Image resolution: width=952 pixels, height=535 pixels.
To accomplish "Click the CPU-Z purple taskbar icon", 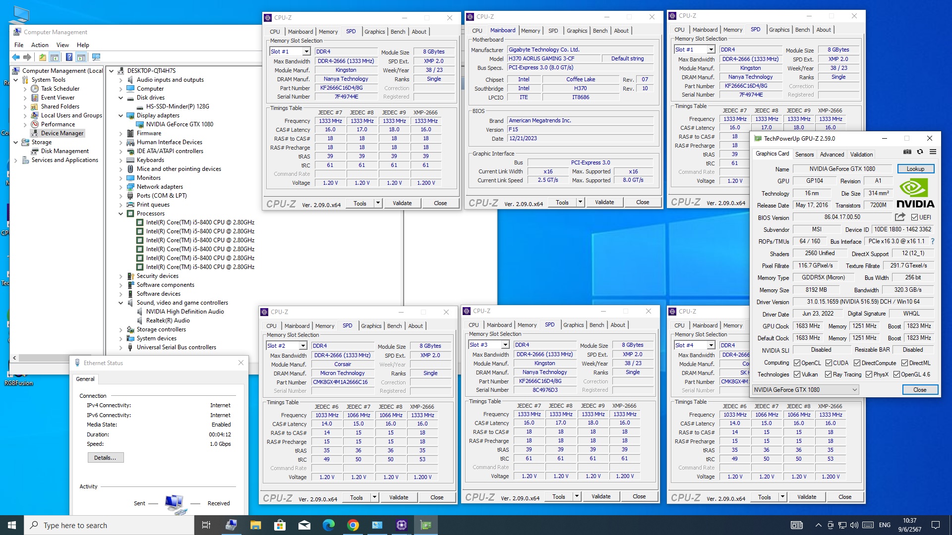I will coord(402,525).
